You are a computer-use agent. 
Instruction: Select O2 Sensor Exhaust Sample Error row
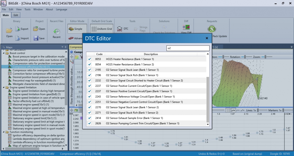coord(146,118)
